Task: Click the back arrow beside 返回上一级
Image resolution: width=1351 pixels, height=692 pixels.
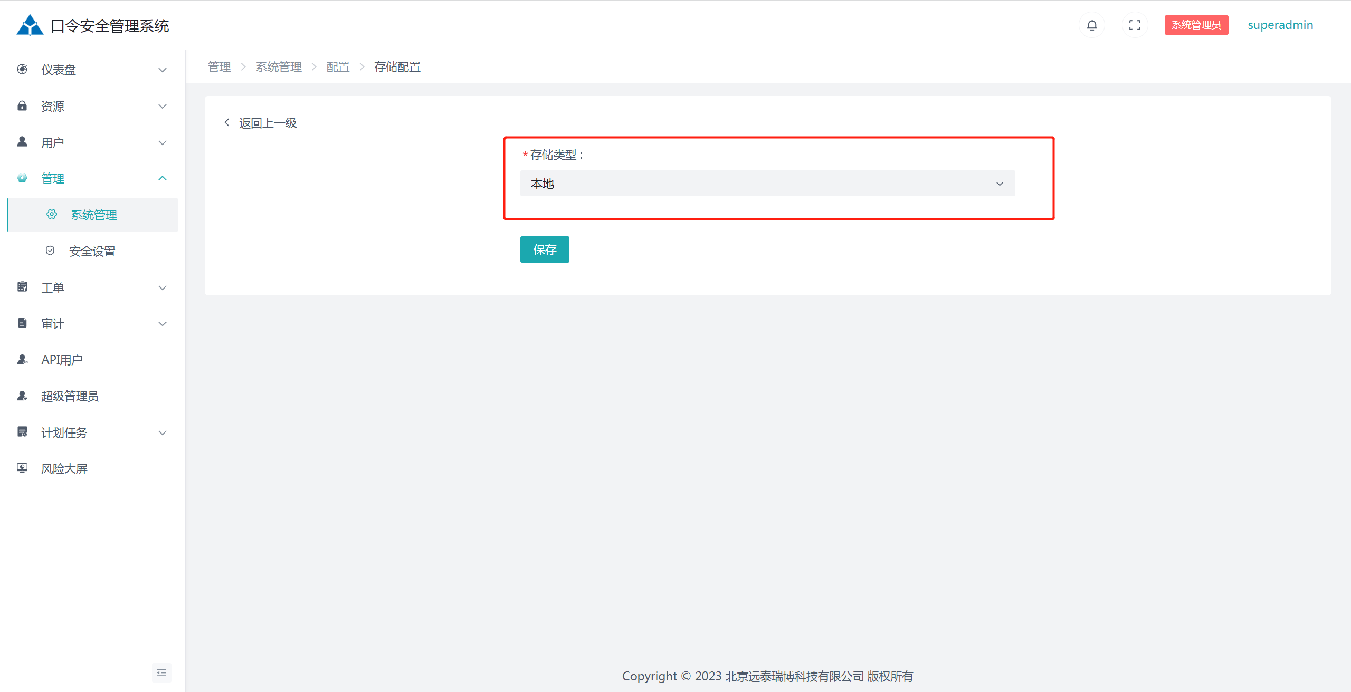Action: [x=227, y=122]
